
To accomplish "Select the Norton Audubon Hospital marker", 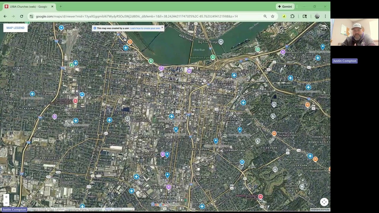I will pos(260,196).
